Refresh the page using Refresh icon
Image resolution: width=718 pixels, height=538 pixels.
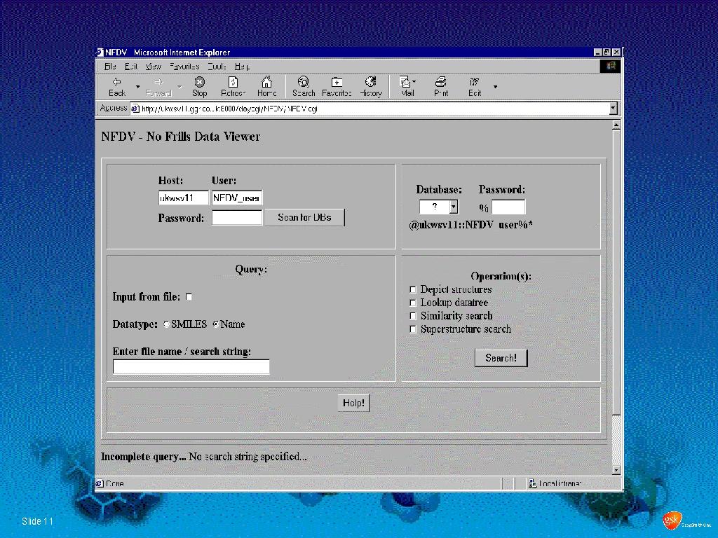click(x=233, y=86)
